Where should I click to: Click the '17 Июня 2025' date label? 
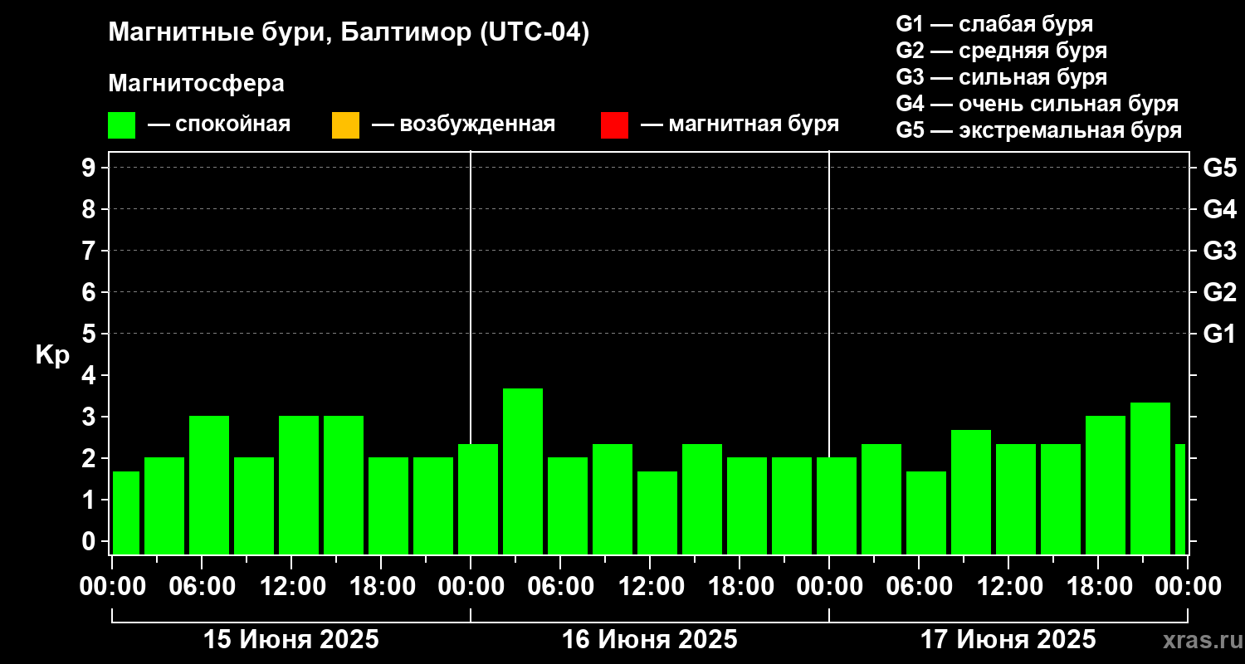coord(1008,640)
